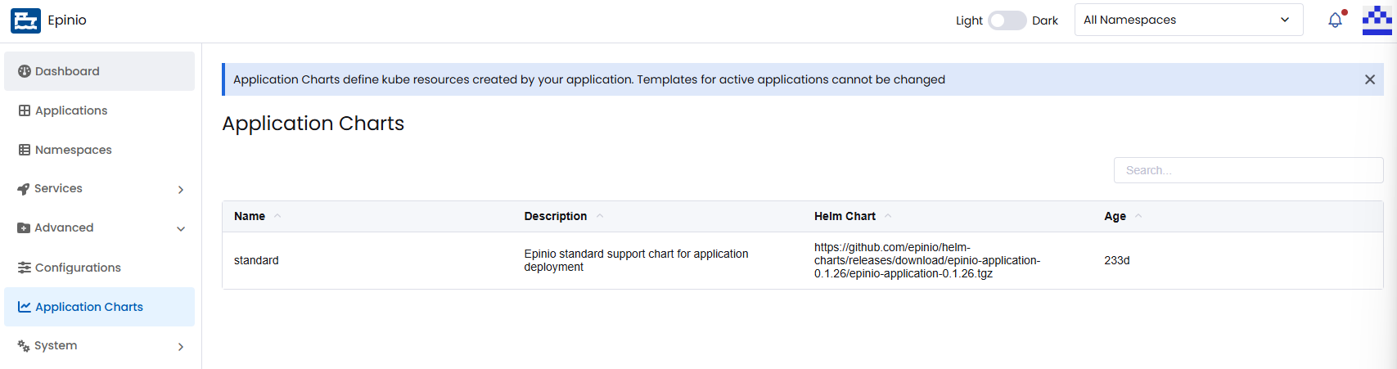Click the Epinio logo icon

click(25, 20)
